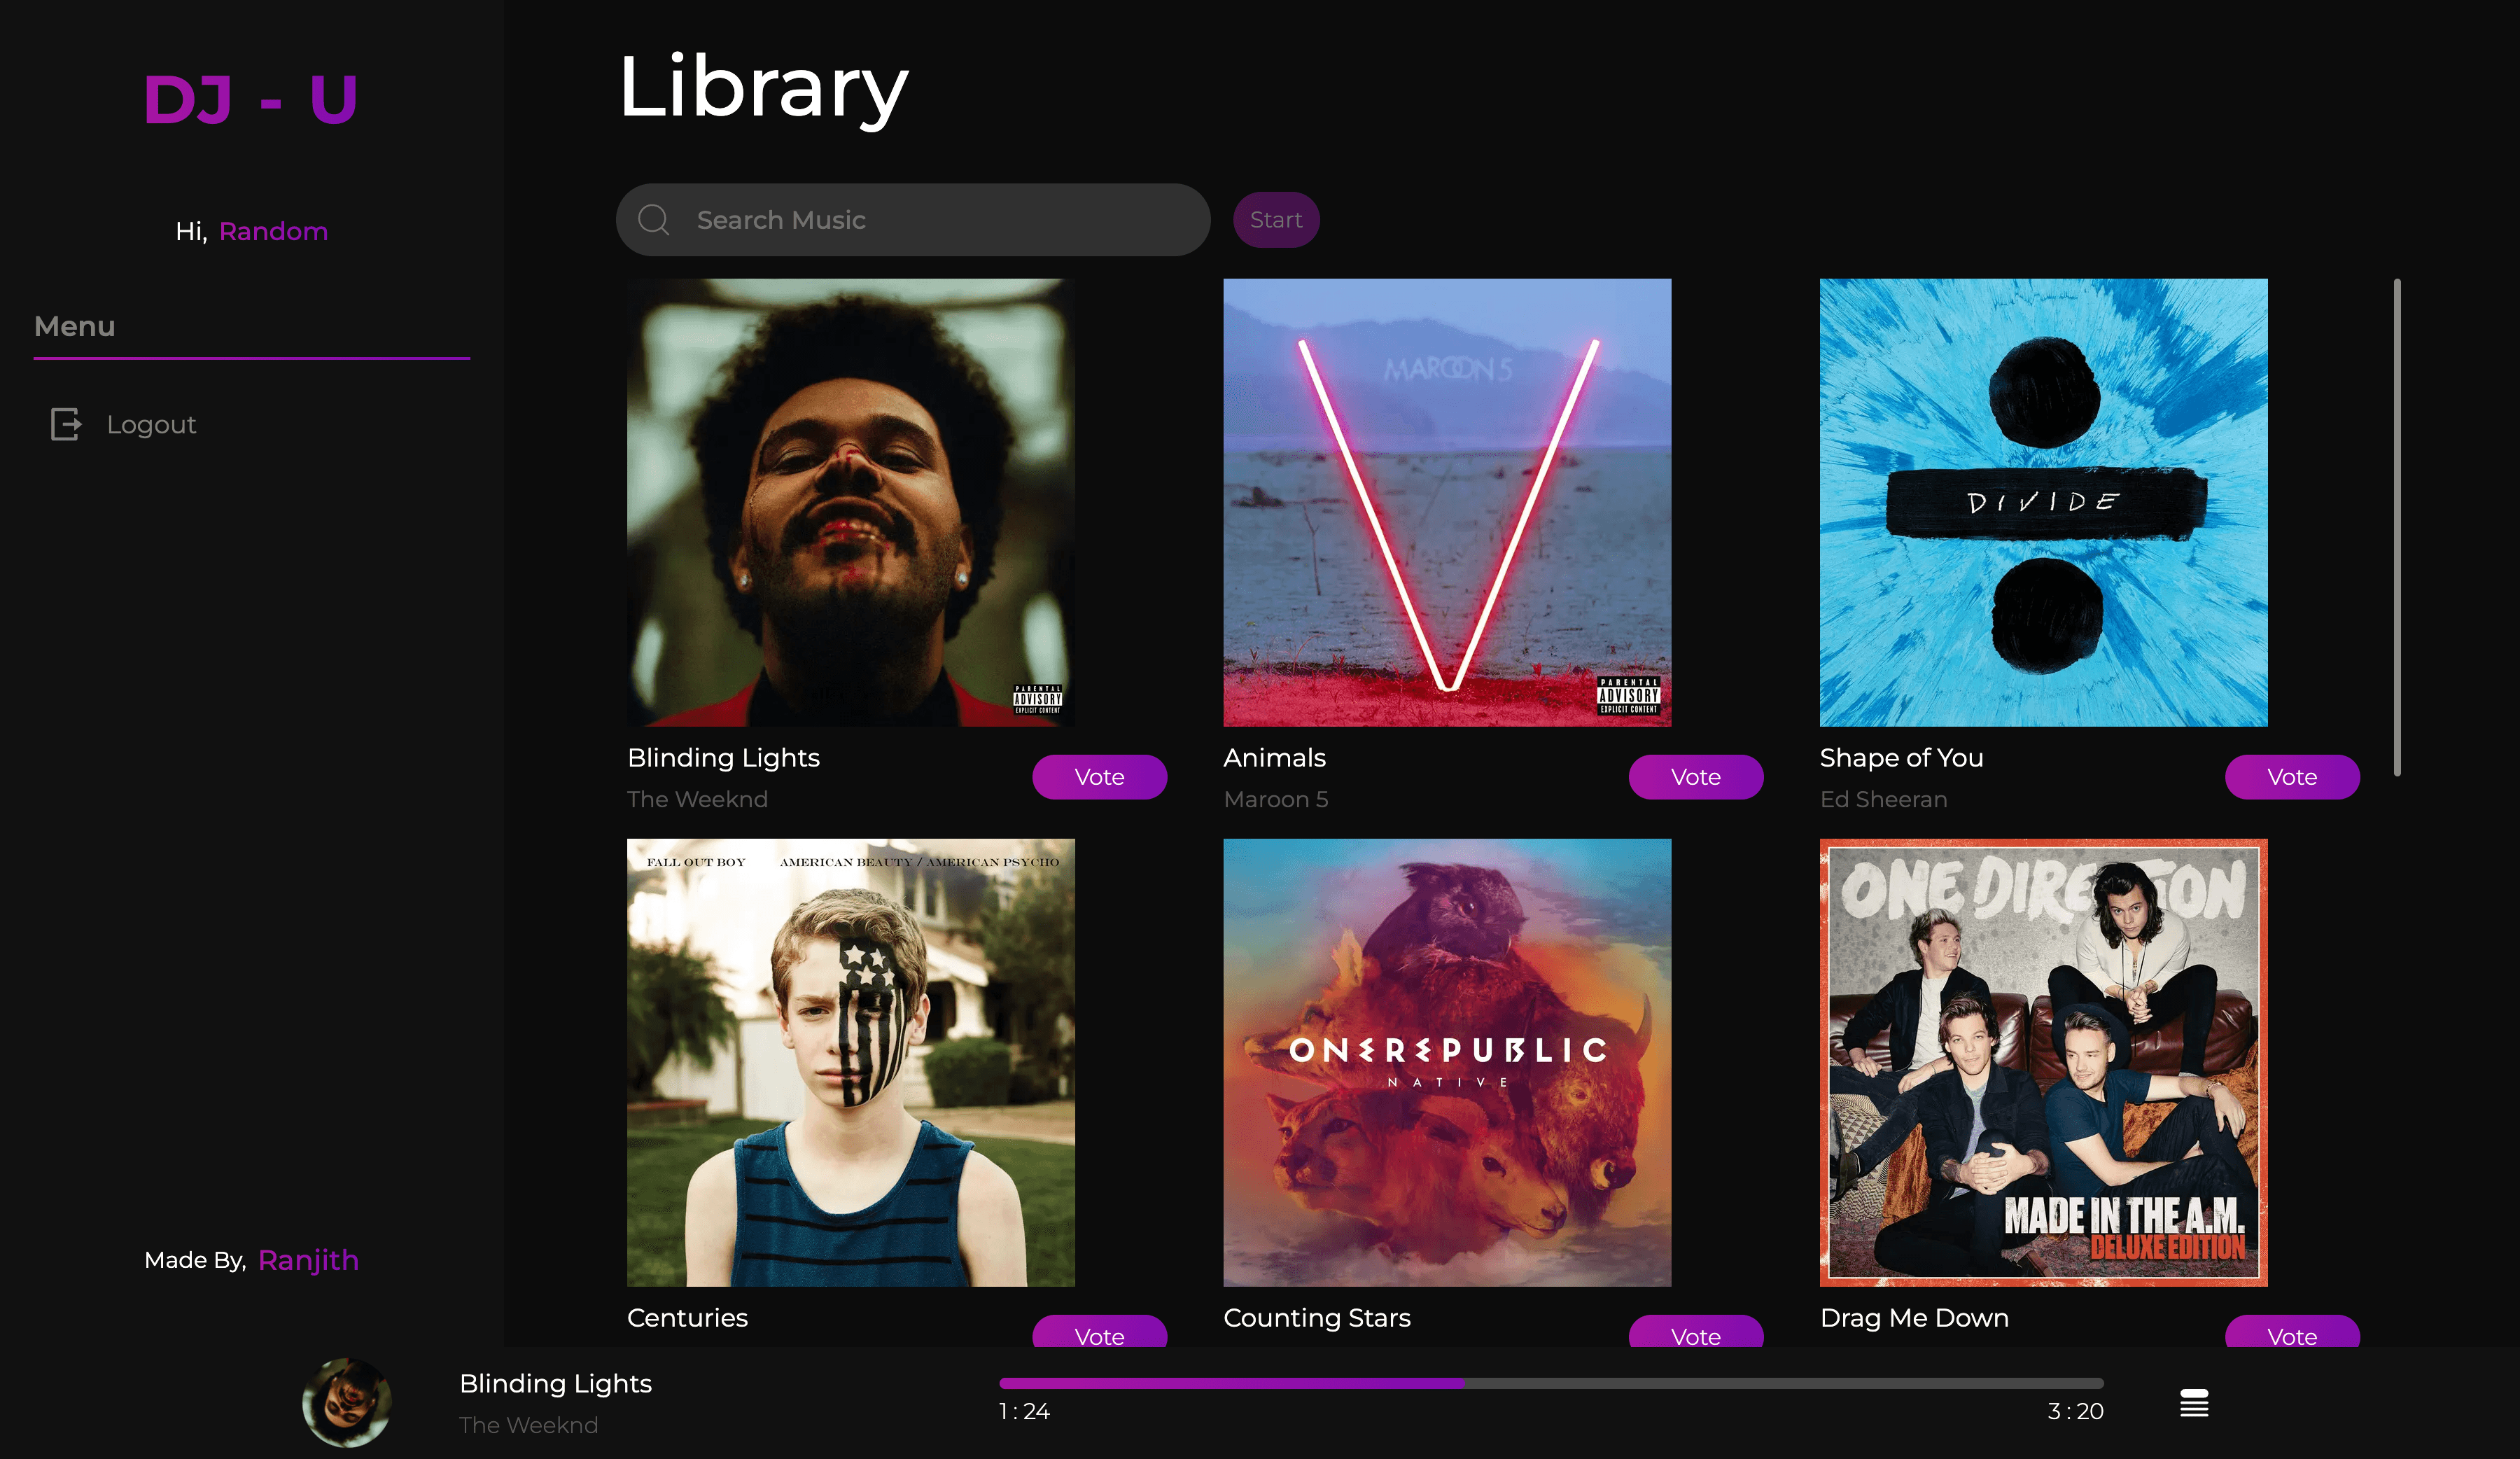This screenshot has height=1459, width=2520.
Task: Open the Divide album cover thumbnail
Action: (2043, 503)
